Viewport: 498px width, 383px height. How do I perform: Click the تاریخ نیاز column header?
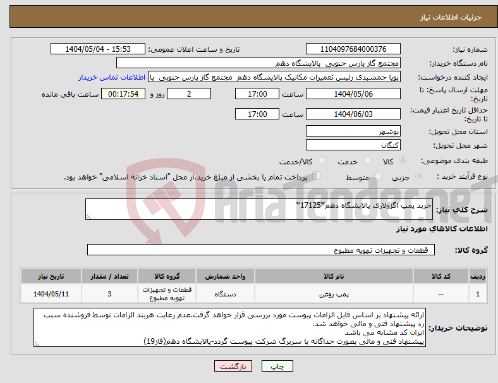click(51, 276)
